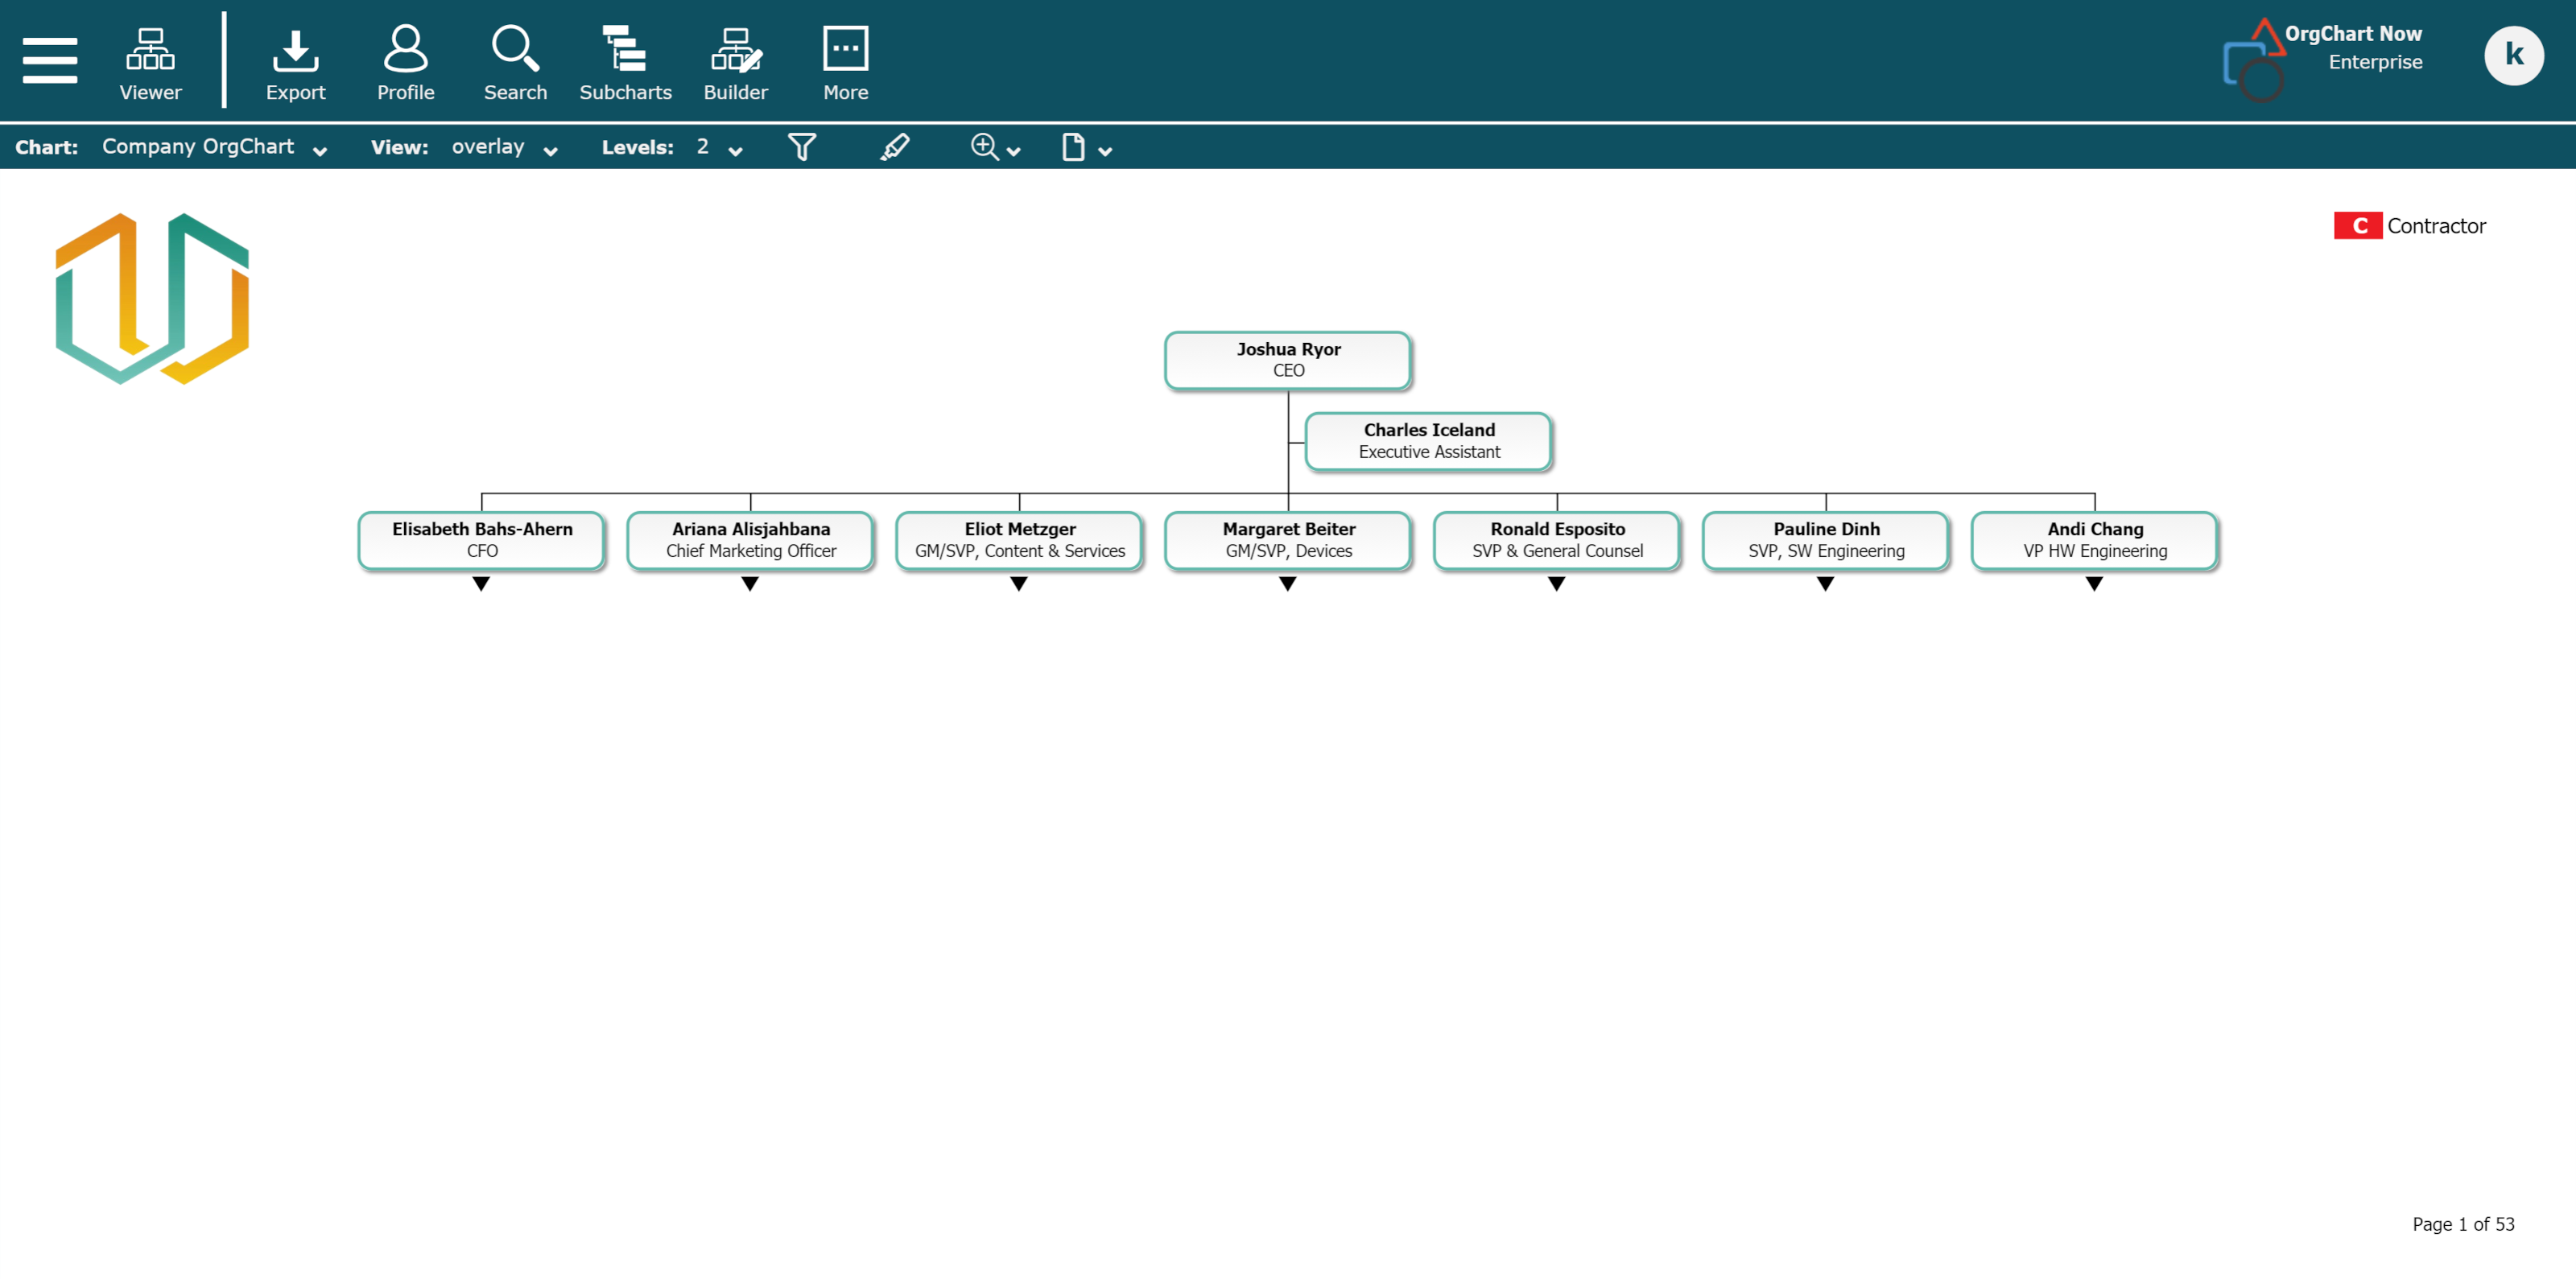Switch to Viewer mode

(150, 63)
